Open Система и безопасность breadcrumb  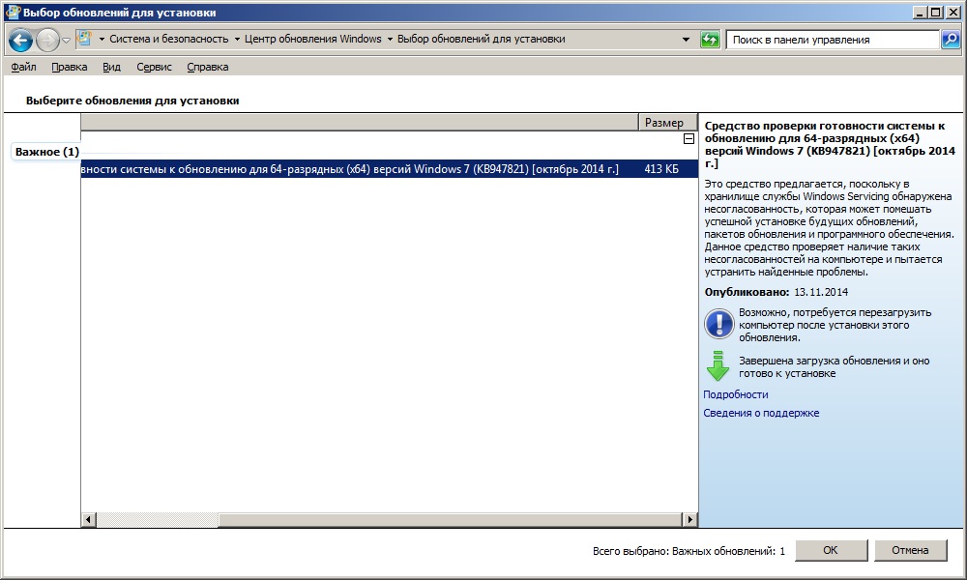[x=169, y=39]
